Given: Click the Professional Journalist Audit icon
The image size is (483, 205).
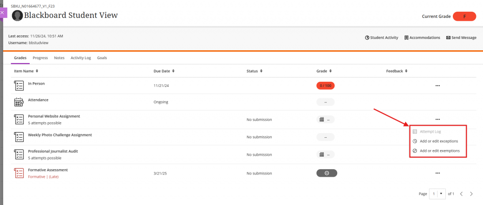Looking at the screenshot, I should click(x=19, y=154).
